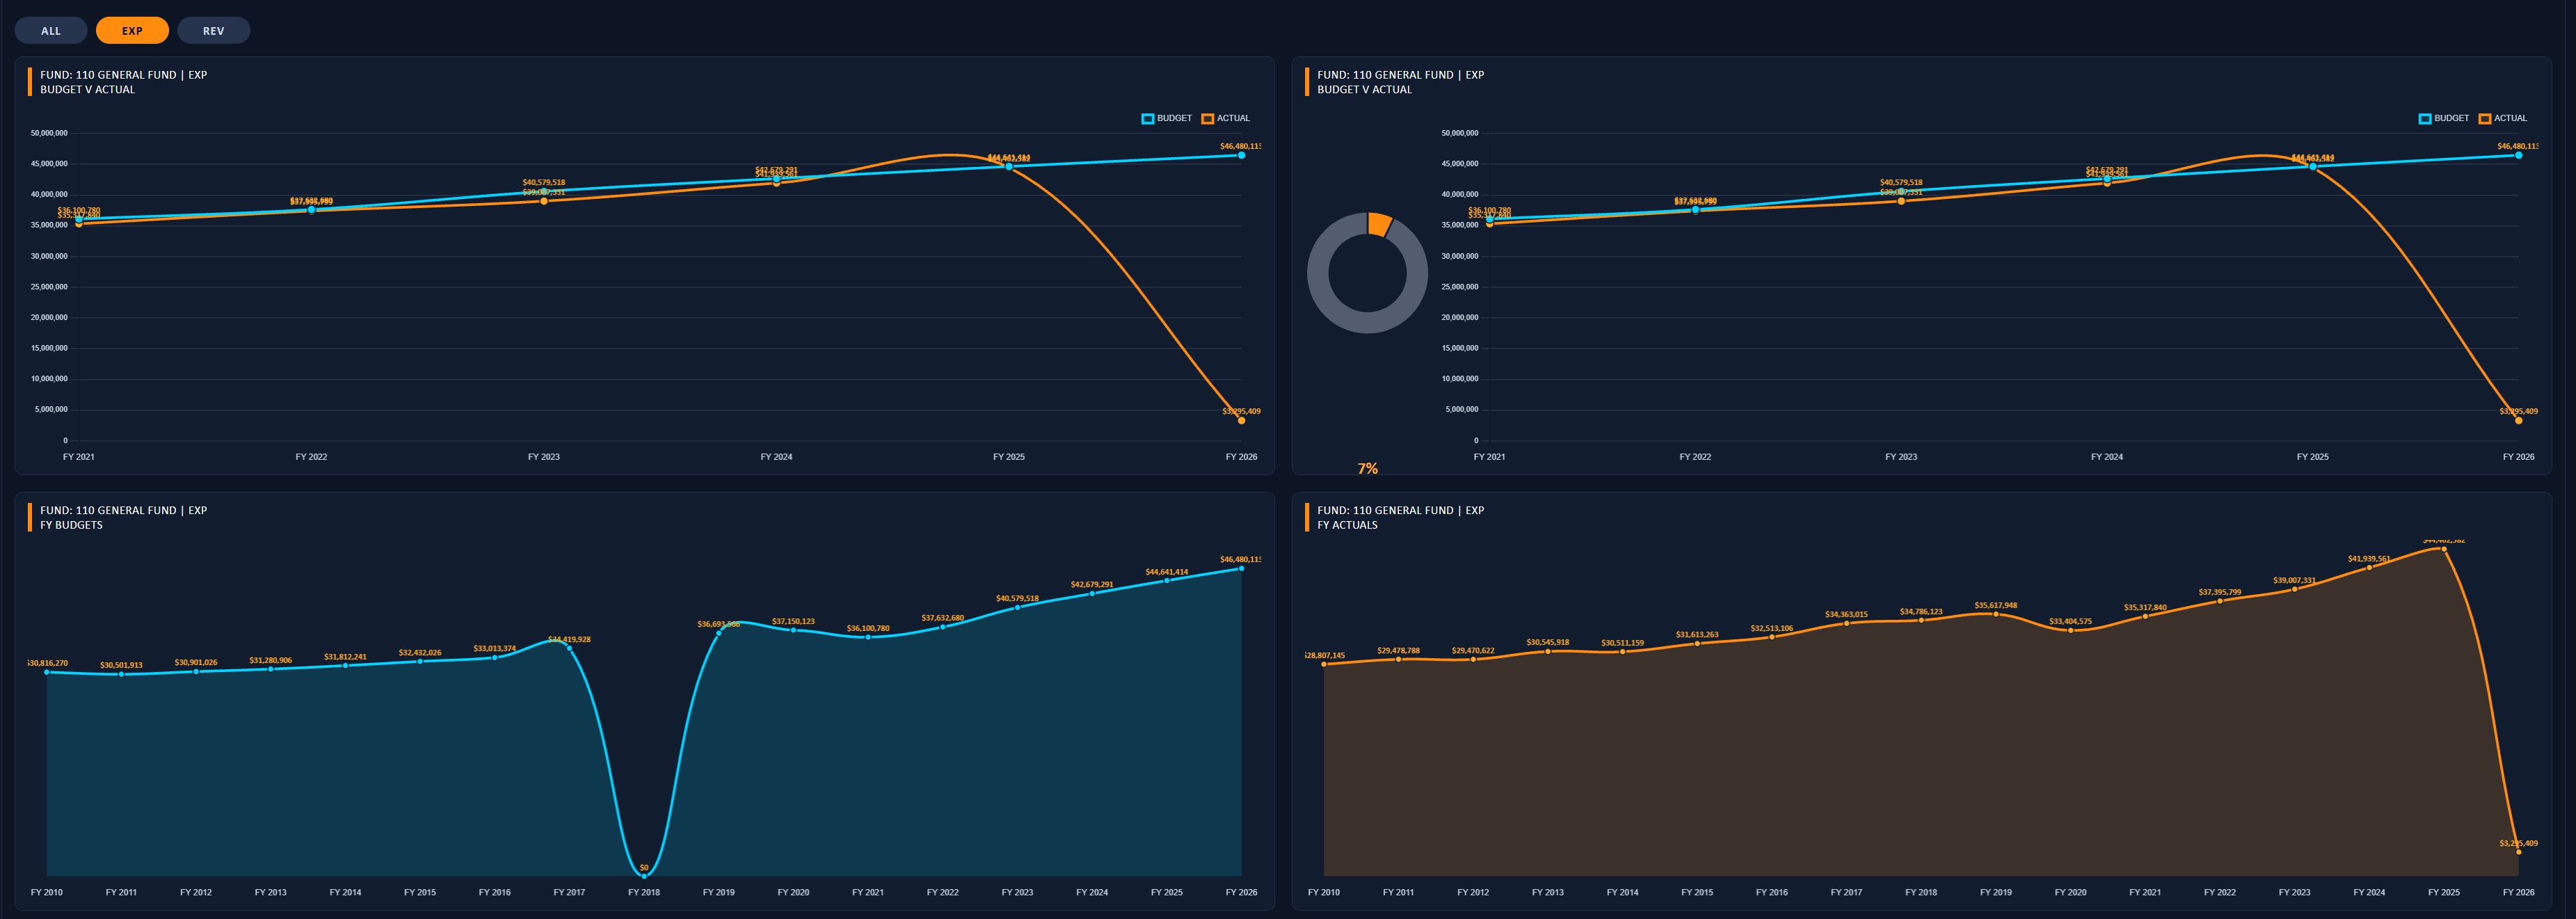Select the $30,816,270 point in FY Budgets

coord(47,672)
